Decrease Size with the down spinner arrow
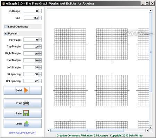 [40, 19]
